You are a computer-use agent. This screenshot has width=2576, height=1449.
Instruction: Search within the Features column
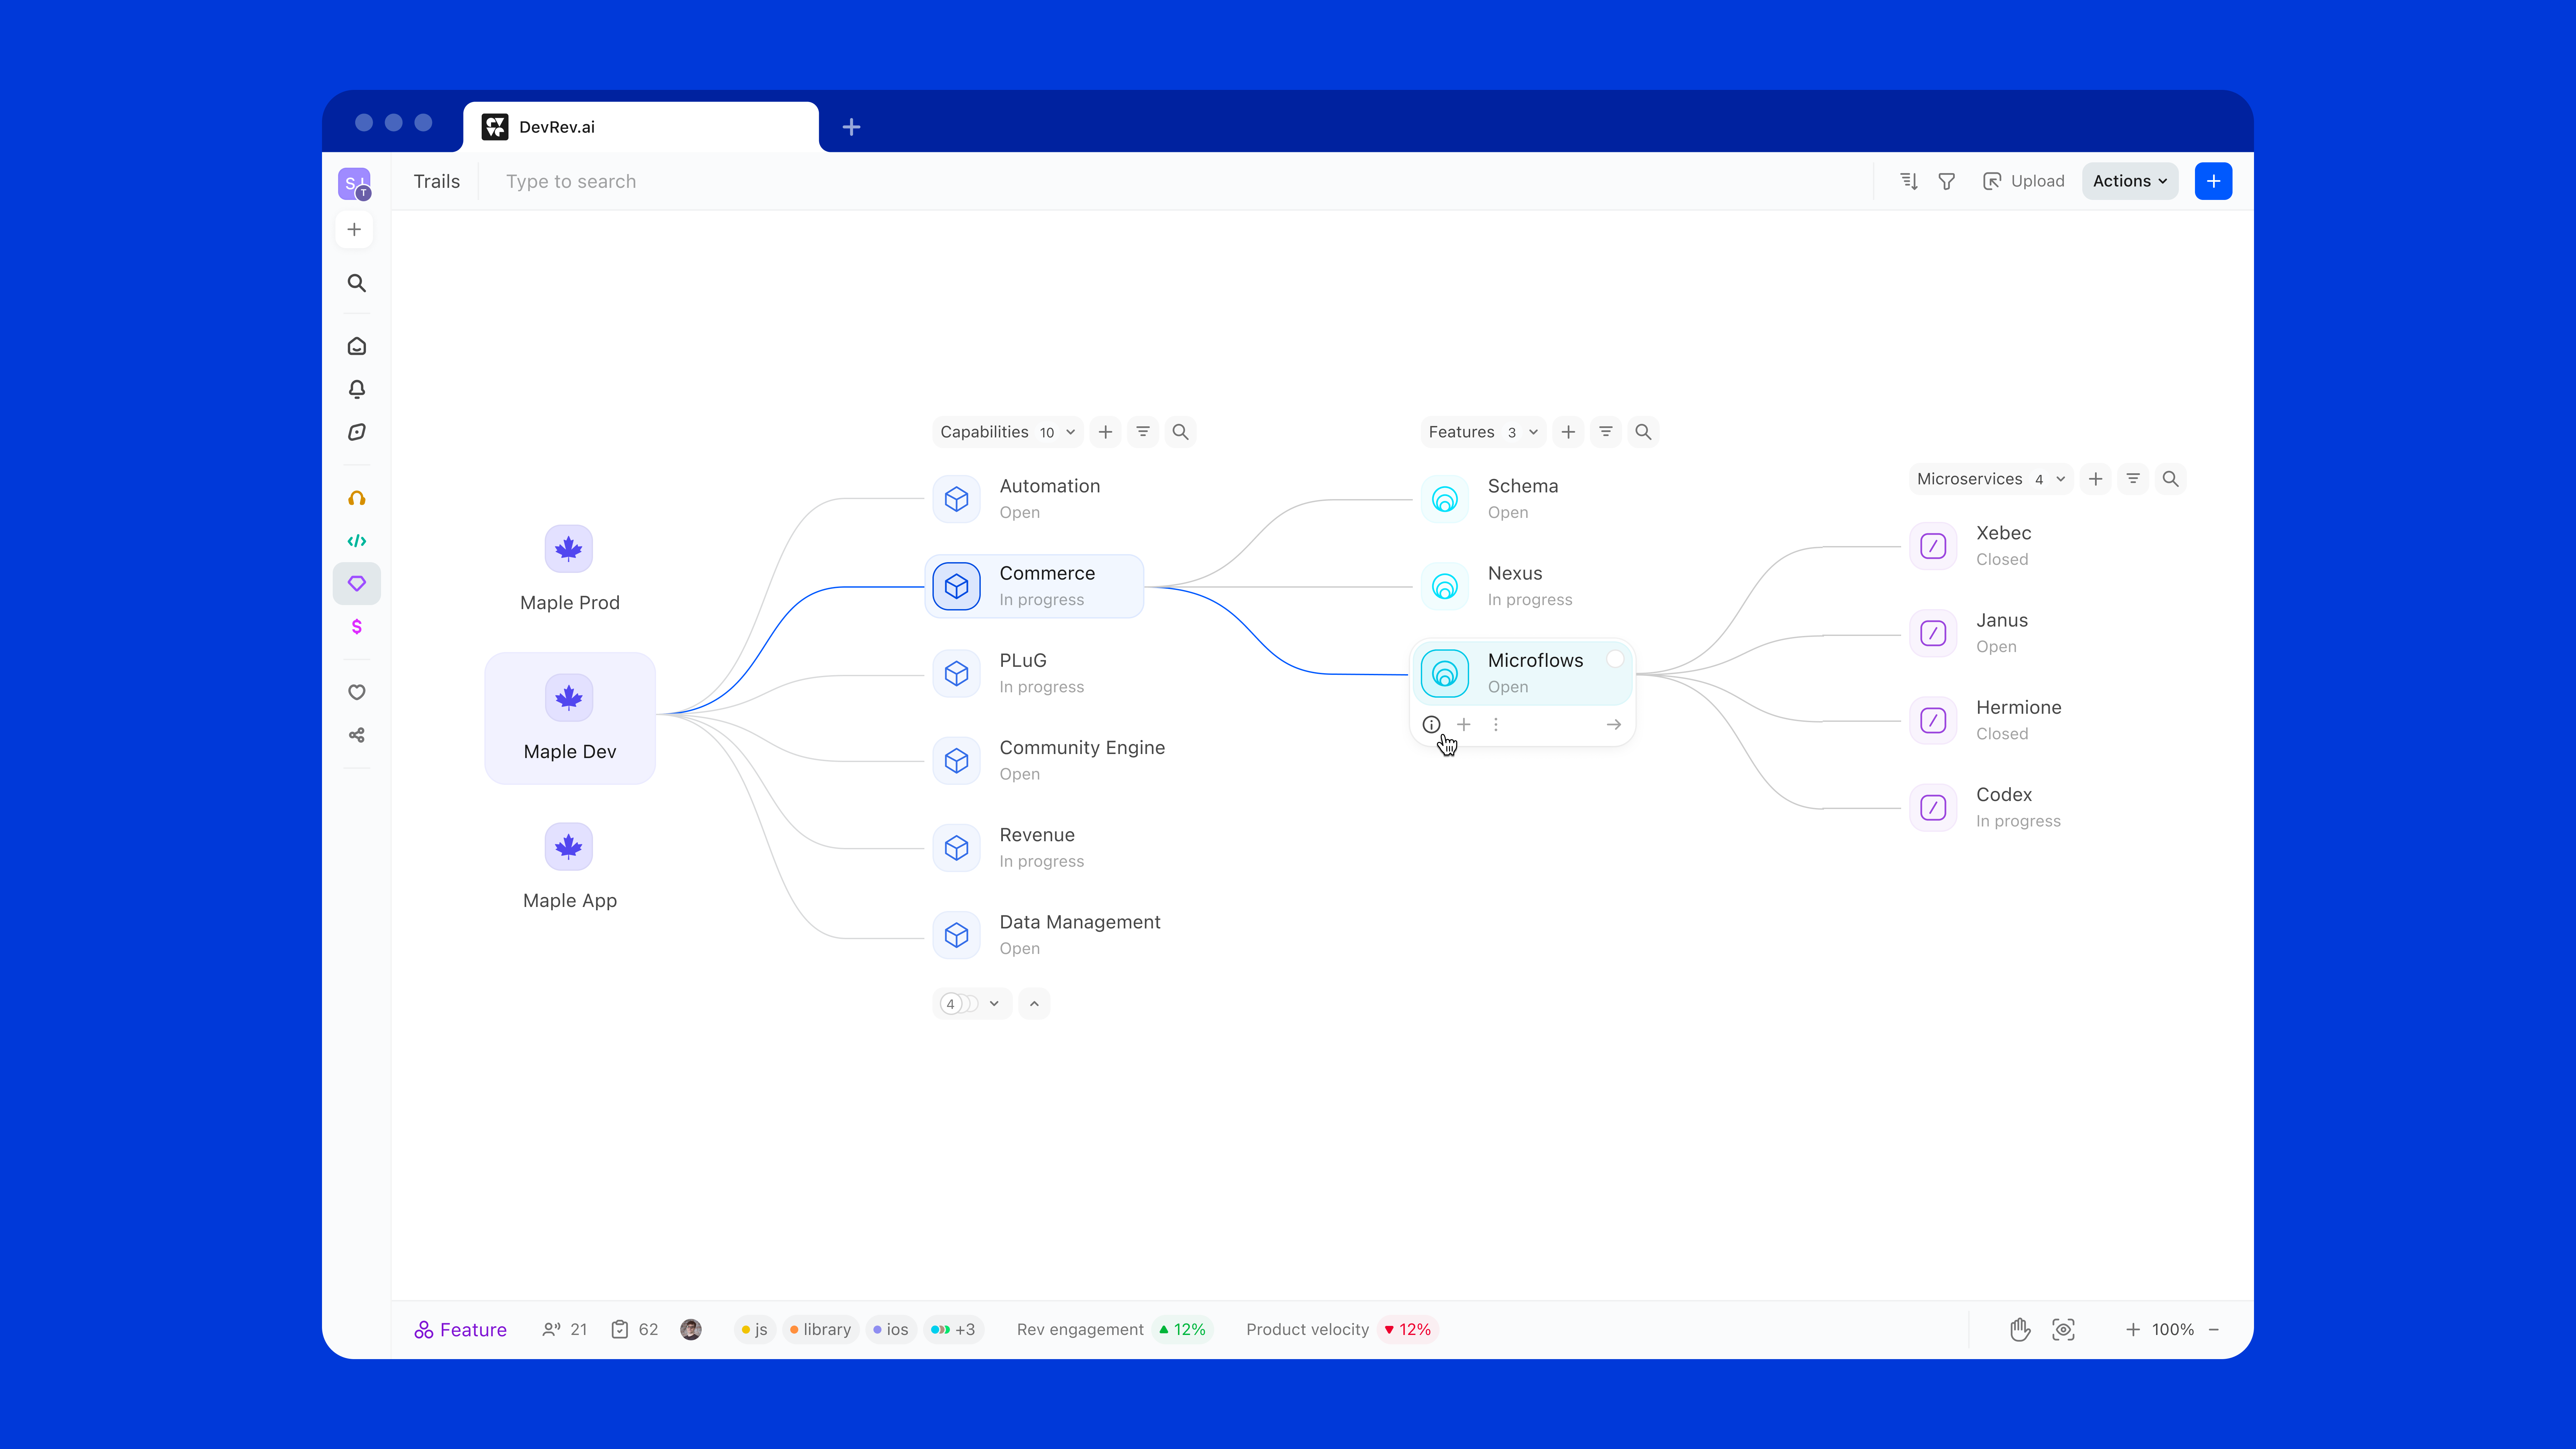click(x=1643, y=432)
